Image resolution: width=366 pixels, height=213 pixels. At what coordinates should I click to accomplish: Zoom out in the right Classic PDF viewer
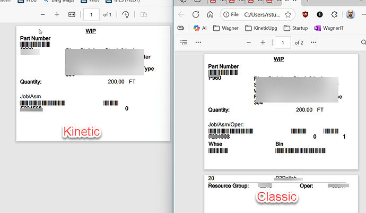coord(249,42)
